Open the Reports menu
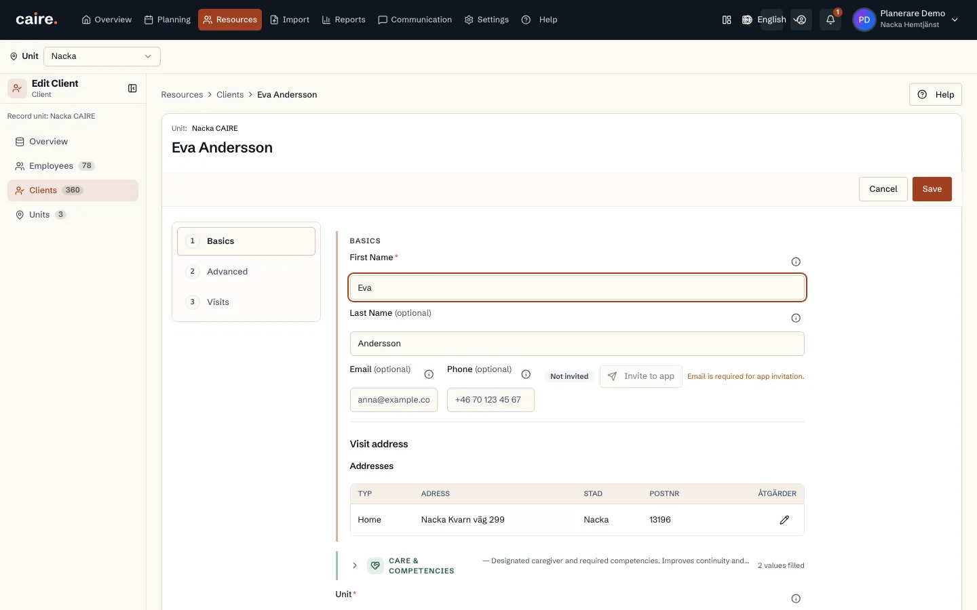Screen dimensions: 977x610 tap(343, 20)
